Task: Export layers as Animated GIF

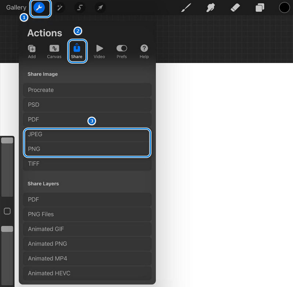Action: (x=87, y=229)
